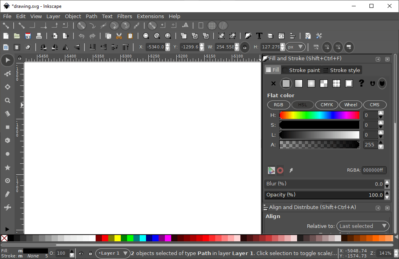Screen dimensions: 399x259
Task: Select the Calligraphy tool
Action: (7, 194)
